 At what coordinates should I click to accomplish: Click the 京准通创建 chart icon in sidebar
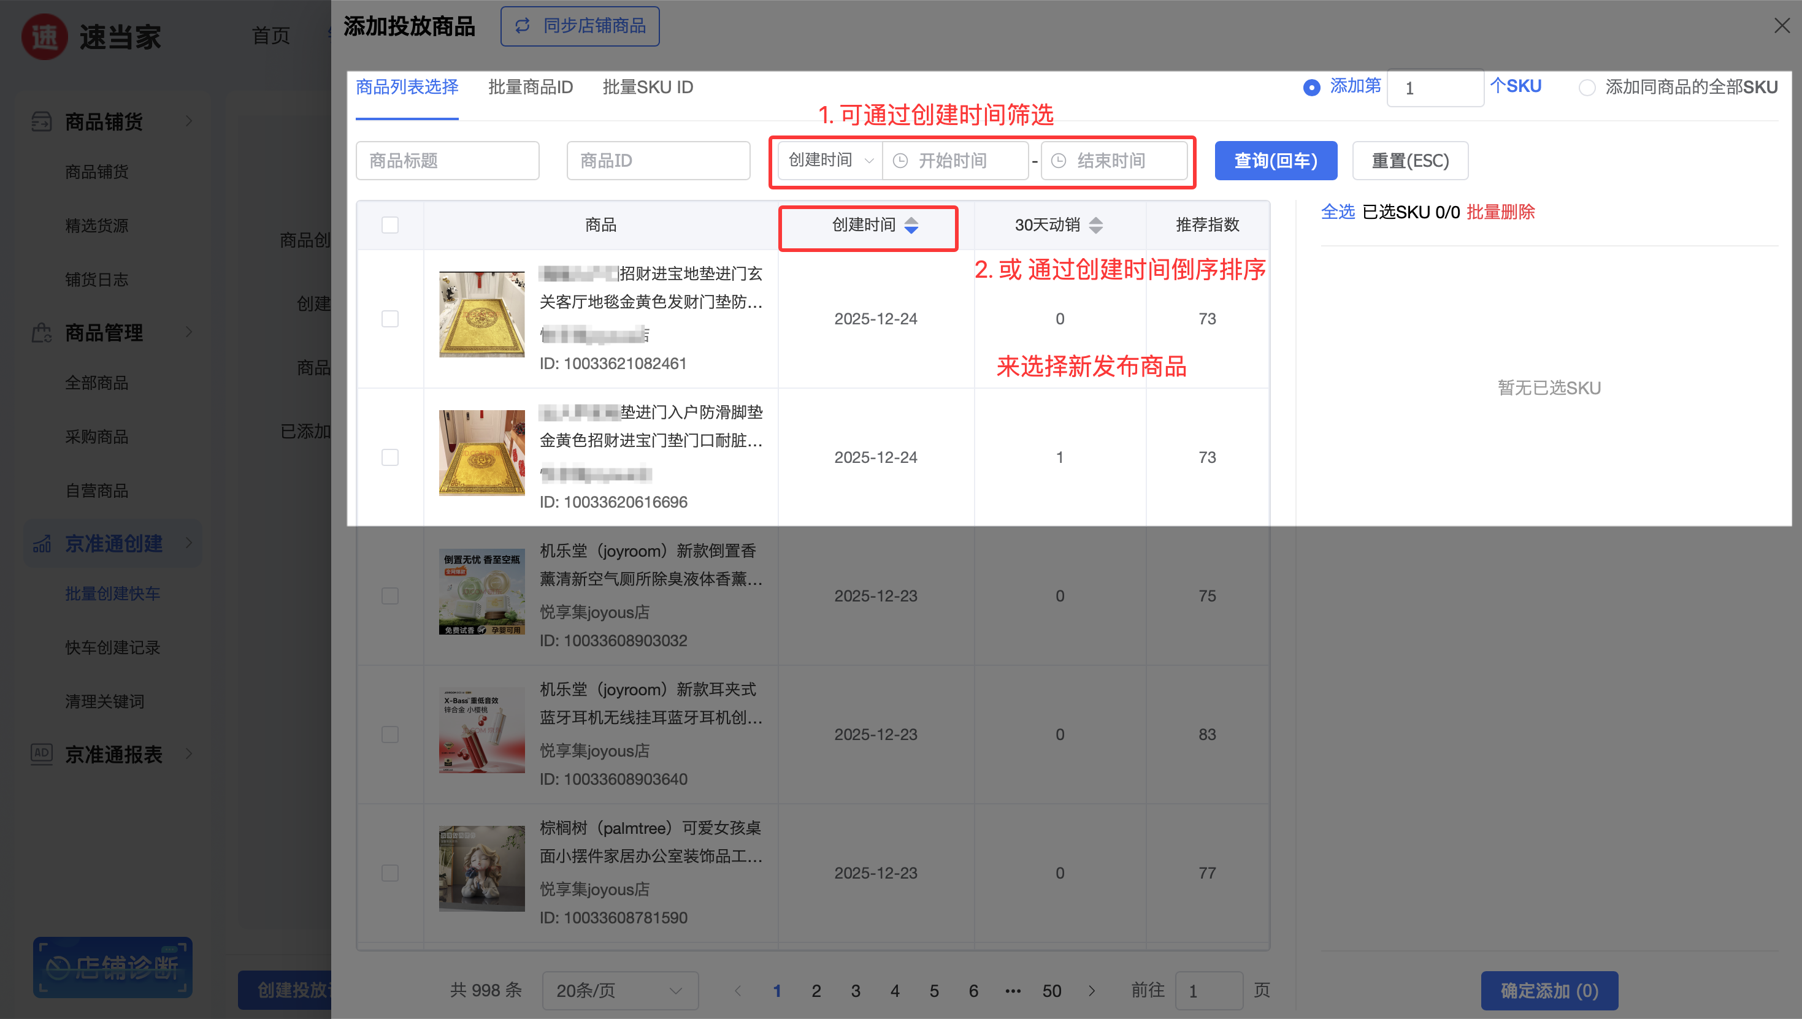[x=41, y=543]
